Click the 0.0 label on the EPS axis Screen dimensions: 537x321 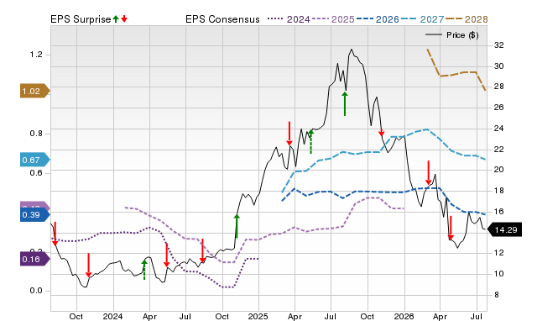coord(36,291)
